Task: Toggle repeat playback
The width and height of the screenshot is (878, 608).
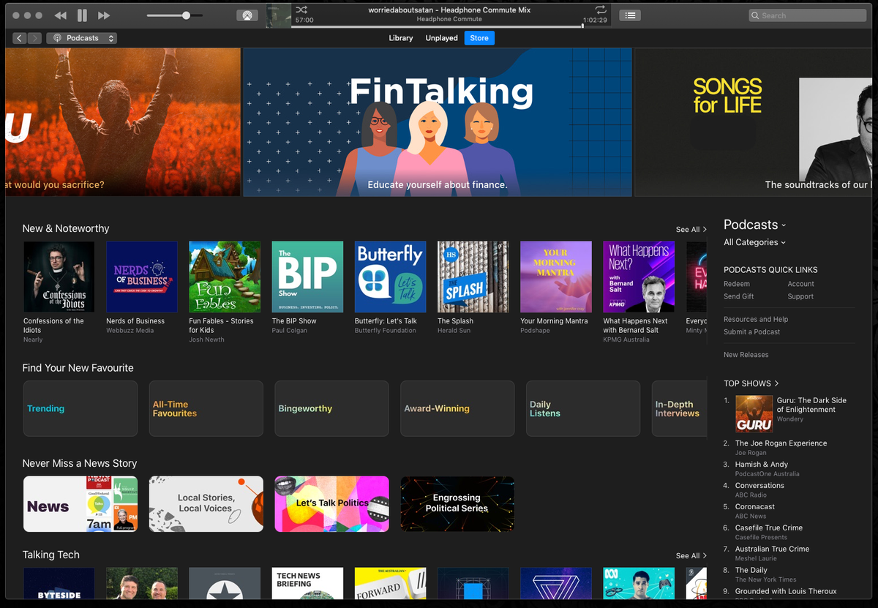Action: click(601, 10)
